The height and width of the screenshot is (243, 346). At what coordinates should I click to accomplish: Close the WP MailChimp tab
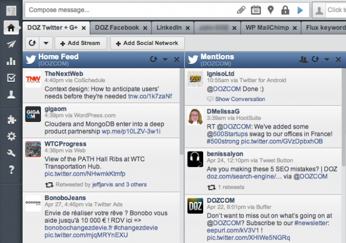[x=295, y=28]
